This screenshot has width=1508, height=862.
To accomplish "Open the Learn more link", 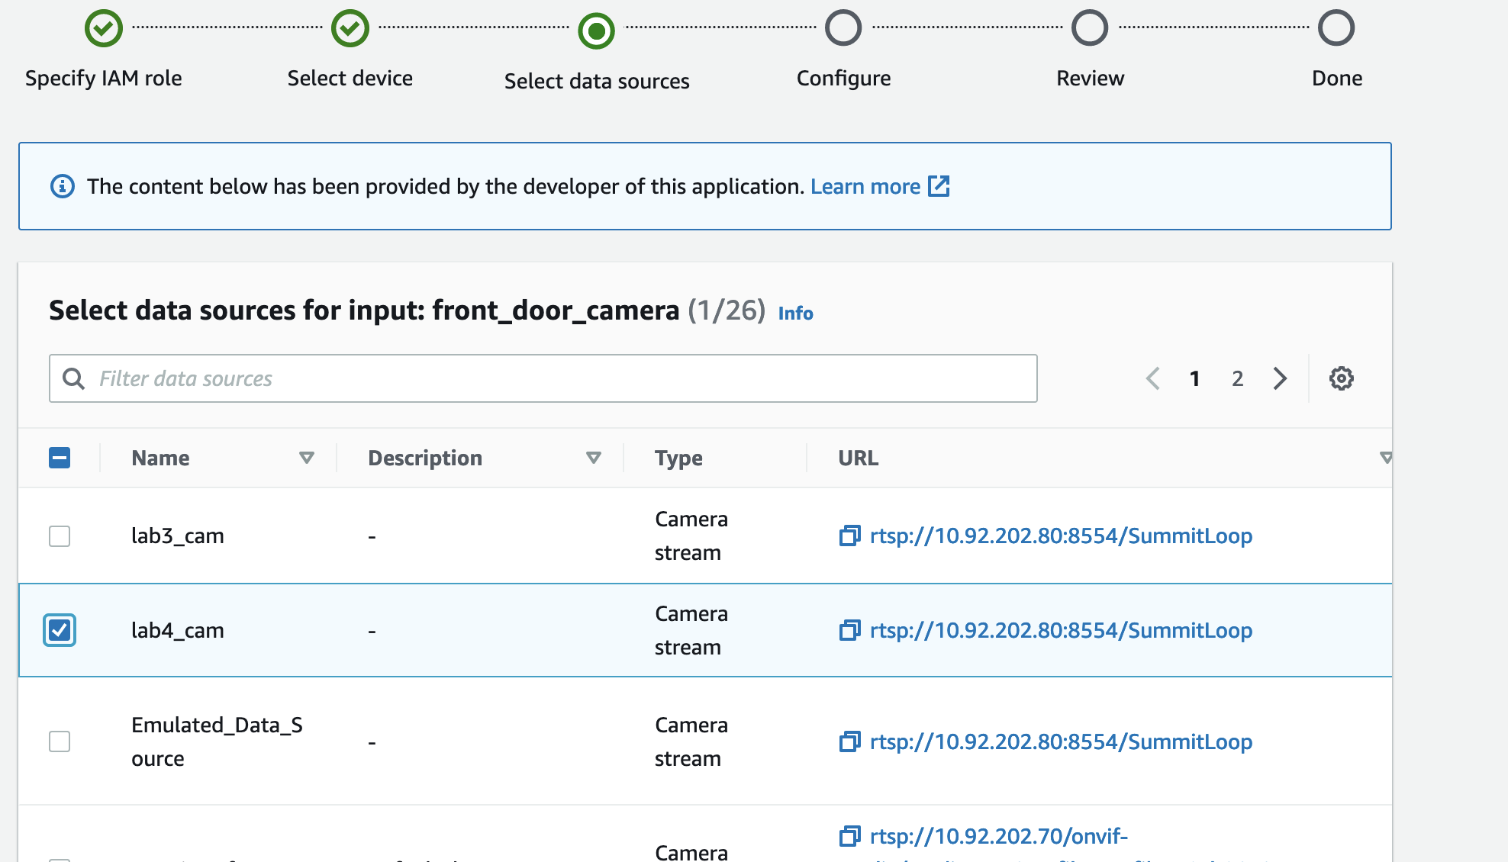I will click(x=865, y=186).
